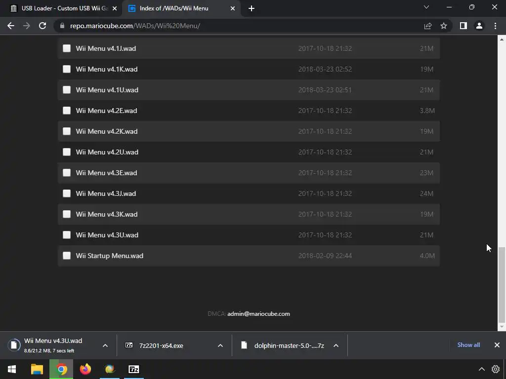Click the dolphin-master download file icon
The width and height of the screenshot is (506, 379).
(244, 345)
